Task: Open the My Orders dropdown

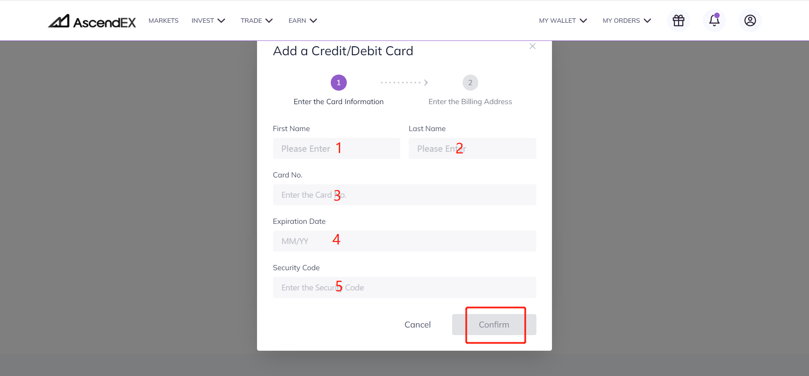Action: coord(627,21)
